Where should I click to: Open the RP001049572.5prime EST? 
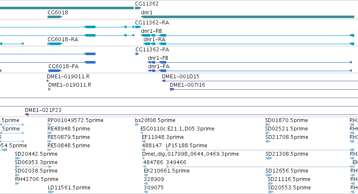49,125
